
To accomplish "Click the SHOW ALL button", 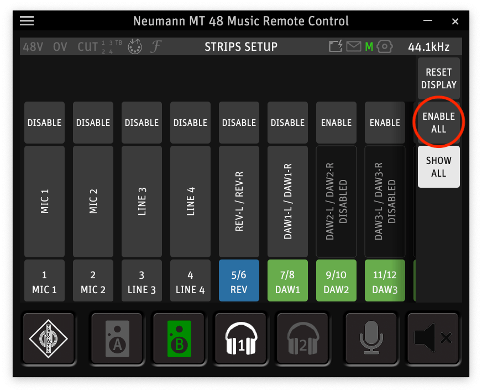I will coord(438,167).
